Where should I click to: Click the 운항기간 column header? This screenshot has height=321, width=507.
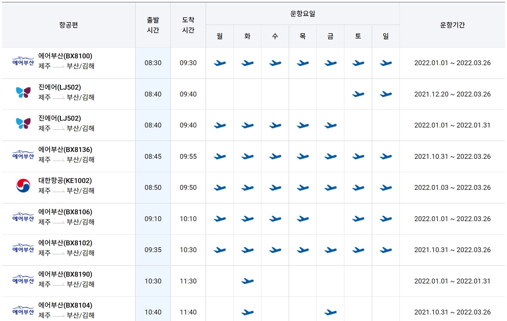(x=452, y=25)
